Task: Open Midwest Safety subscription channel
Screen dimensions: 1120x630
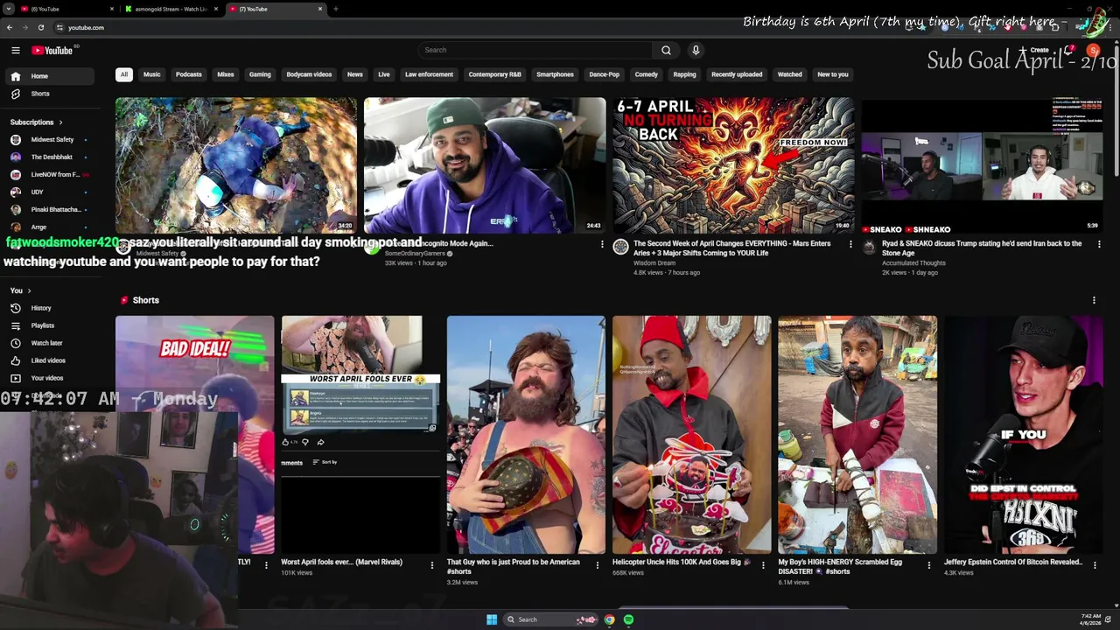Action: [x=49, y=140]
